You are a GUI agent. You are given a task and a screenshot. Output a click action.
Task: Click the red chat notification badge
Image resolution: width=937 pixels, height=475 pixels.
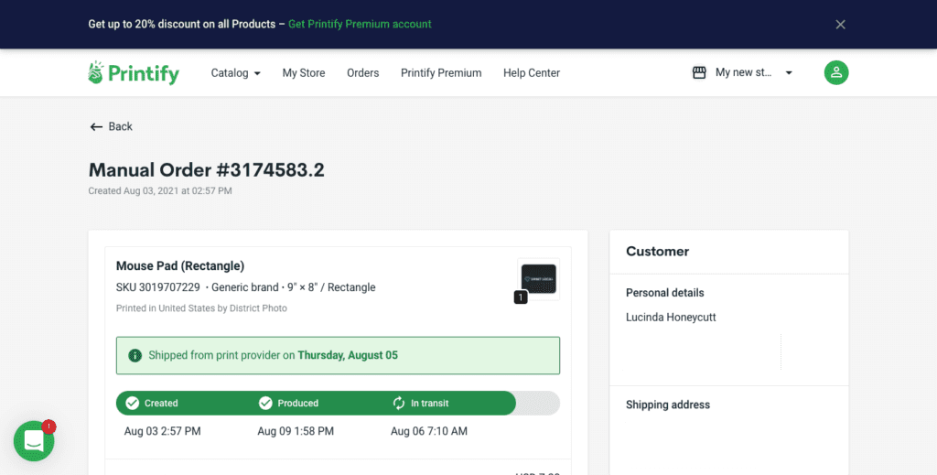point(49,426)
